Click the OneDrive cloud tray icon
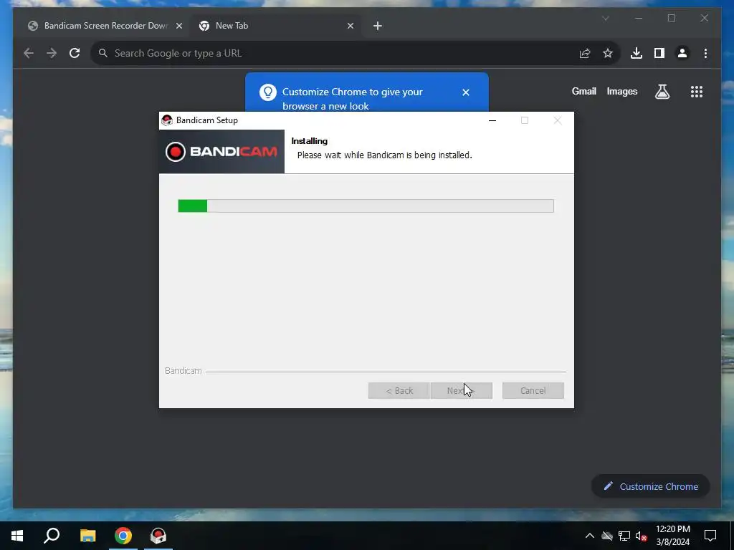This screenshot has width=734, height=550. click(607, 536)
